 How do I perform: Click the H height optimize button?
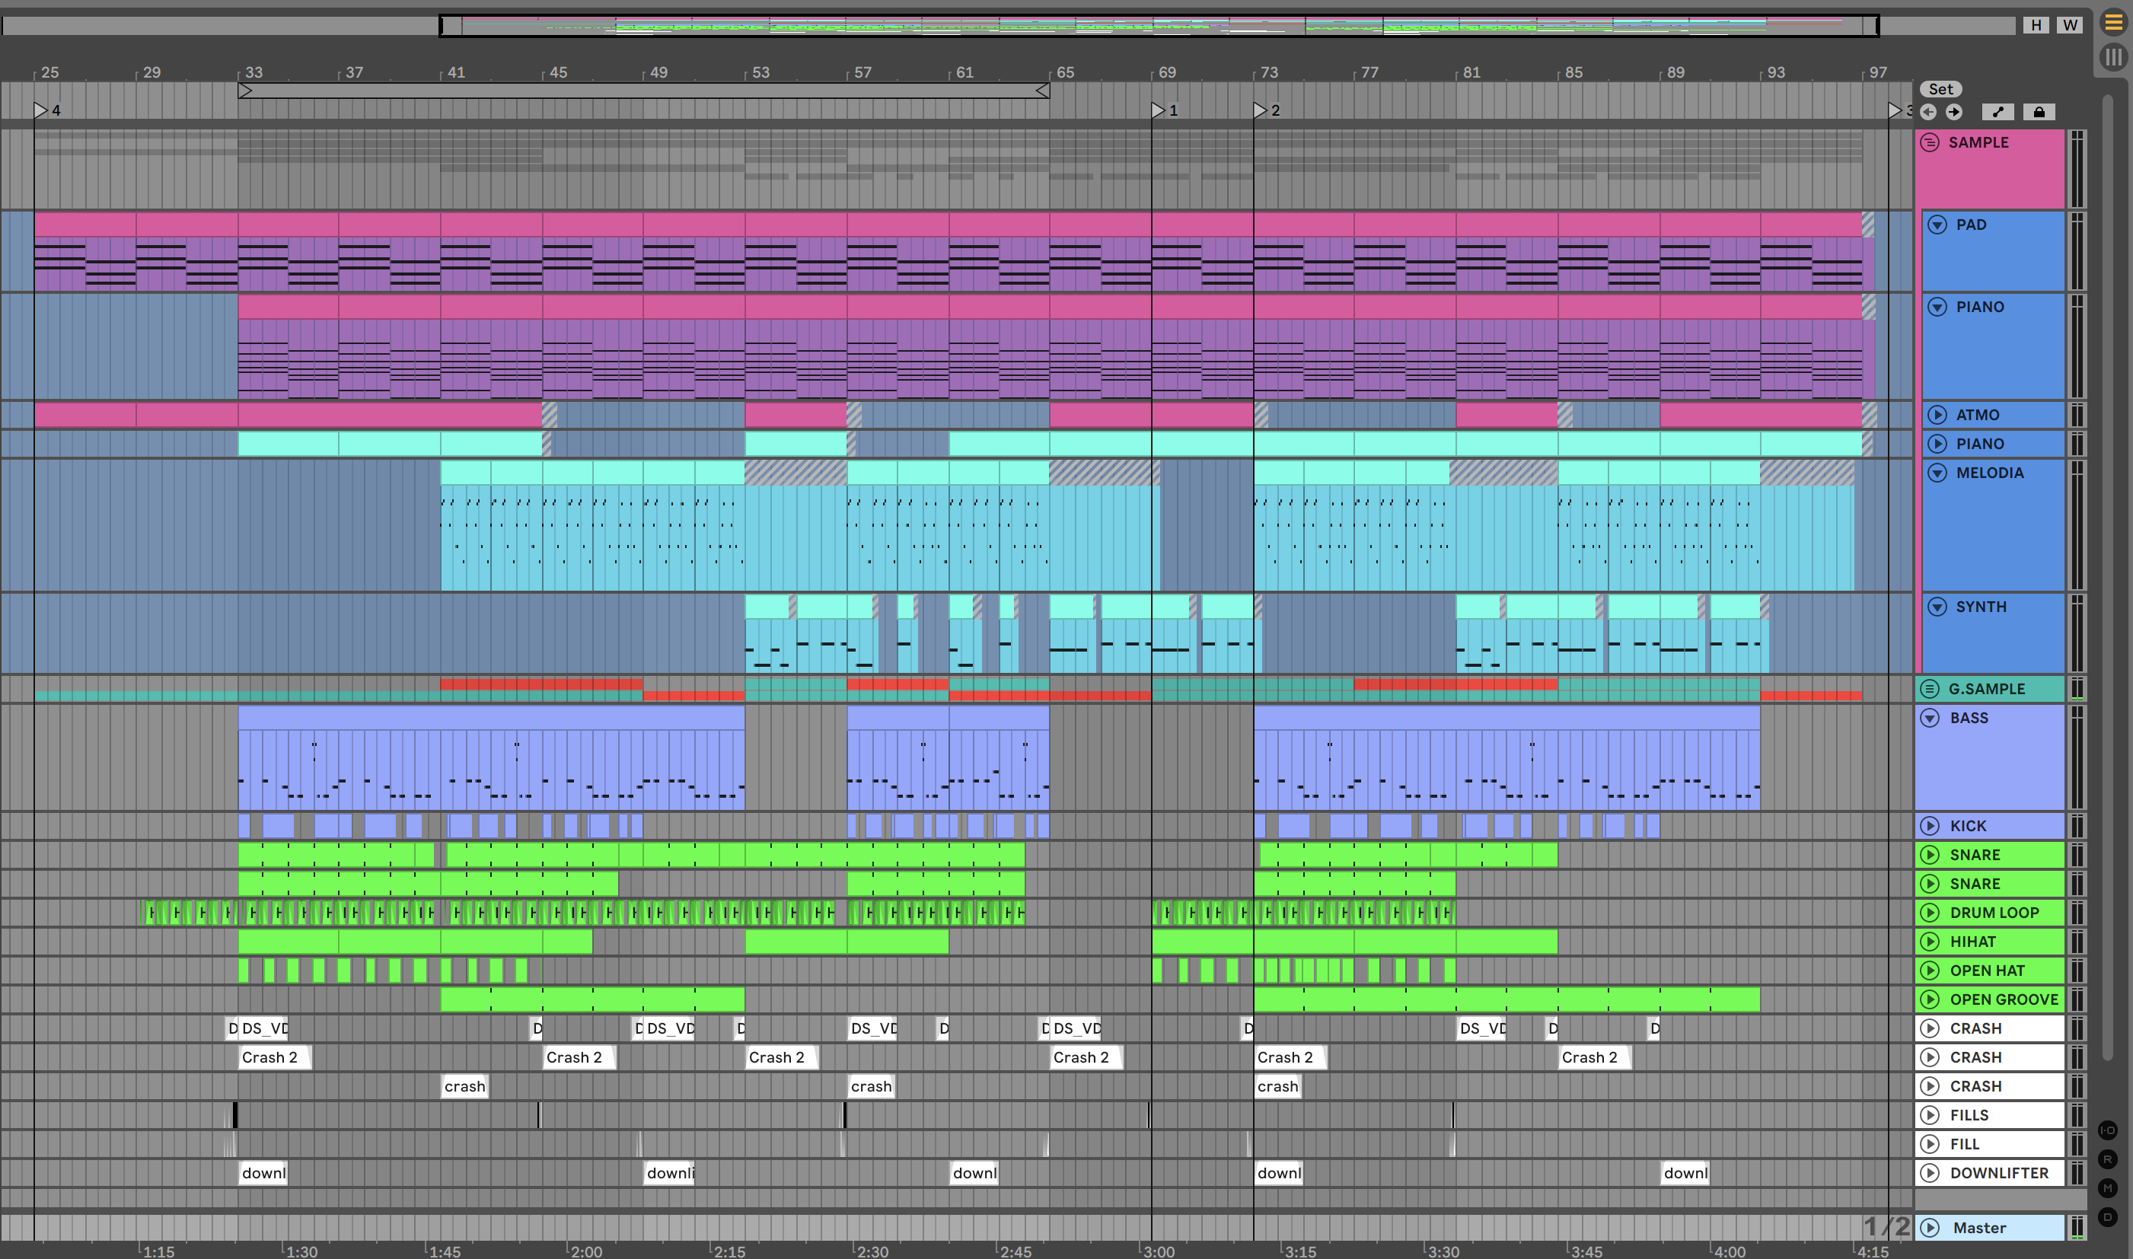pos(2036,24)
